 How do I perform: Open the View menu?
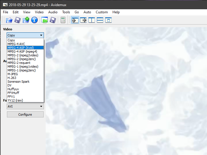[27, 12]
